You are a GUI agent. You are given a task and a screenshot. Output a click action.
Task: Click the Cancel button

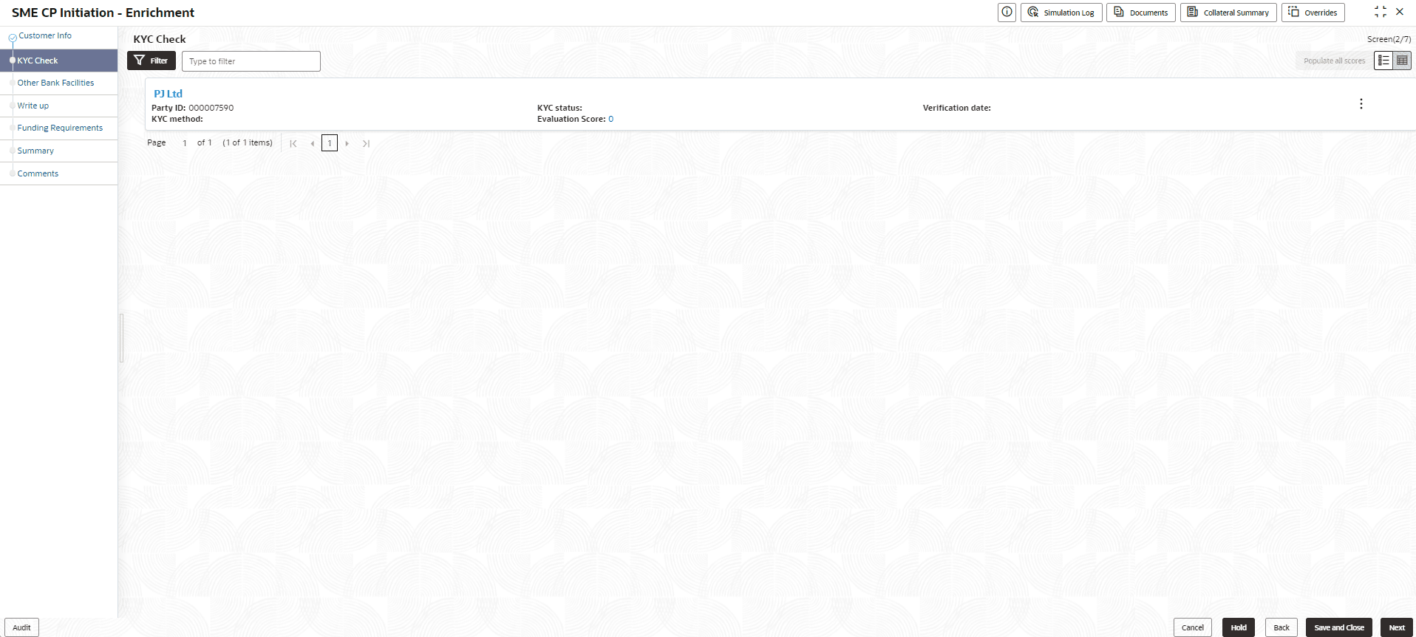pos(1193,627)
